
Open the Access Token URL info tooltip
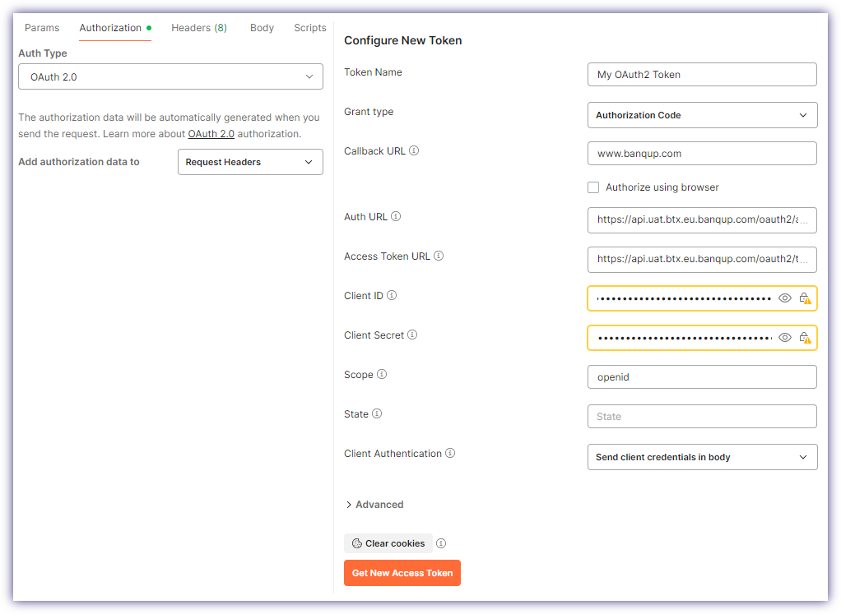(439, 256)
